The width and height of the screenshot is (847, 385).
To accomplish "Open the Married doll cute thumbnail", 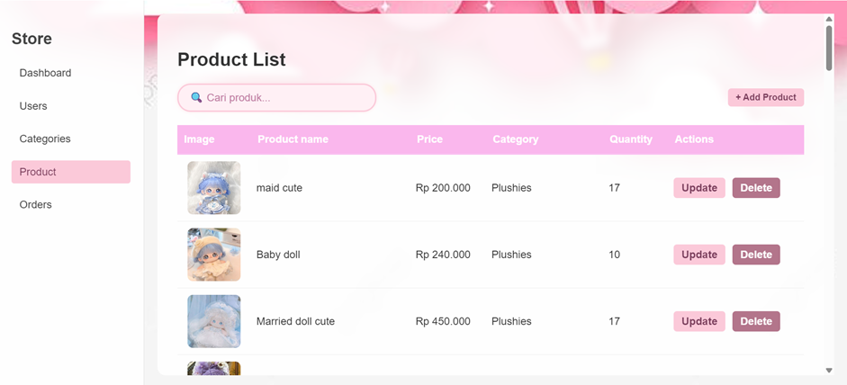I will pos(213,321).
